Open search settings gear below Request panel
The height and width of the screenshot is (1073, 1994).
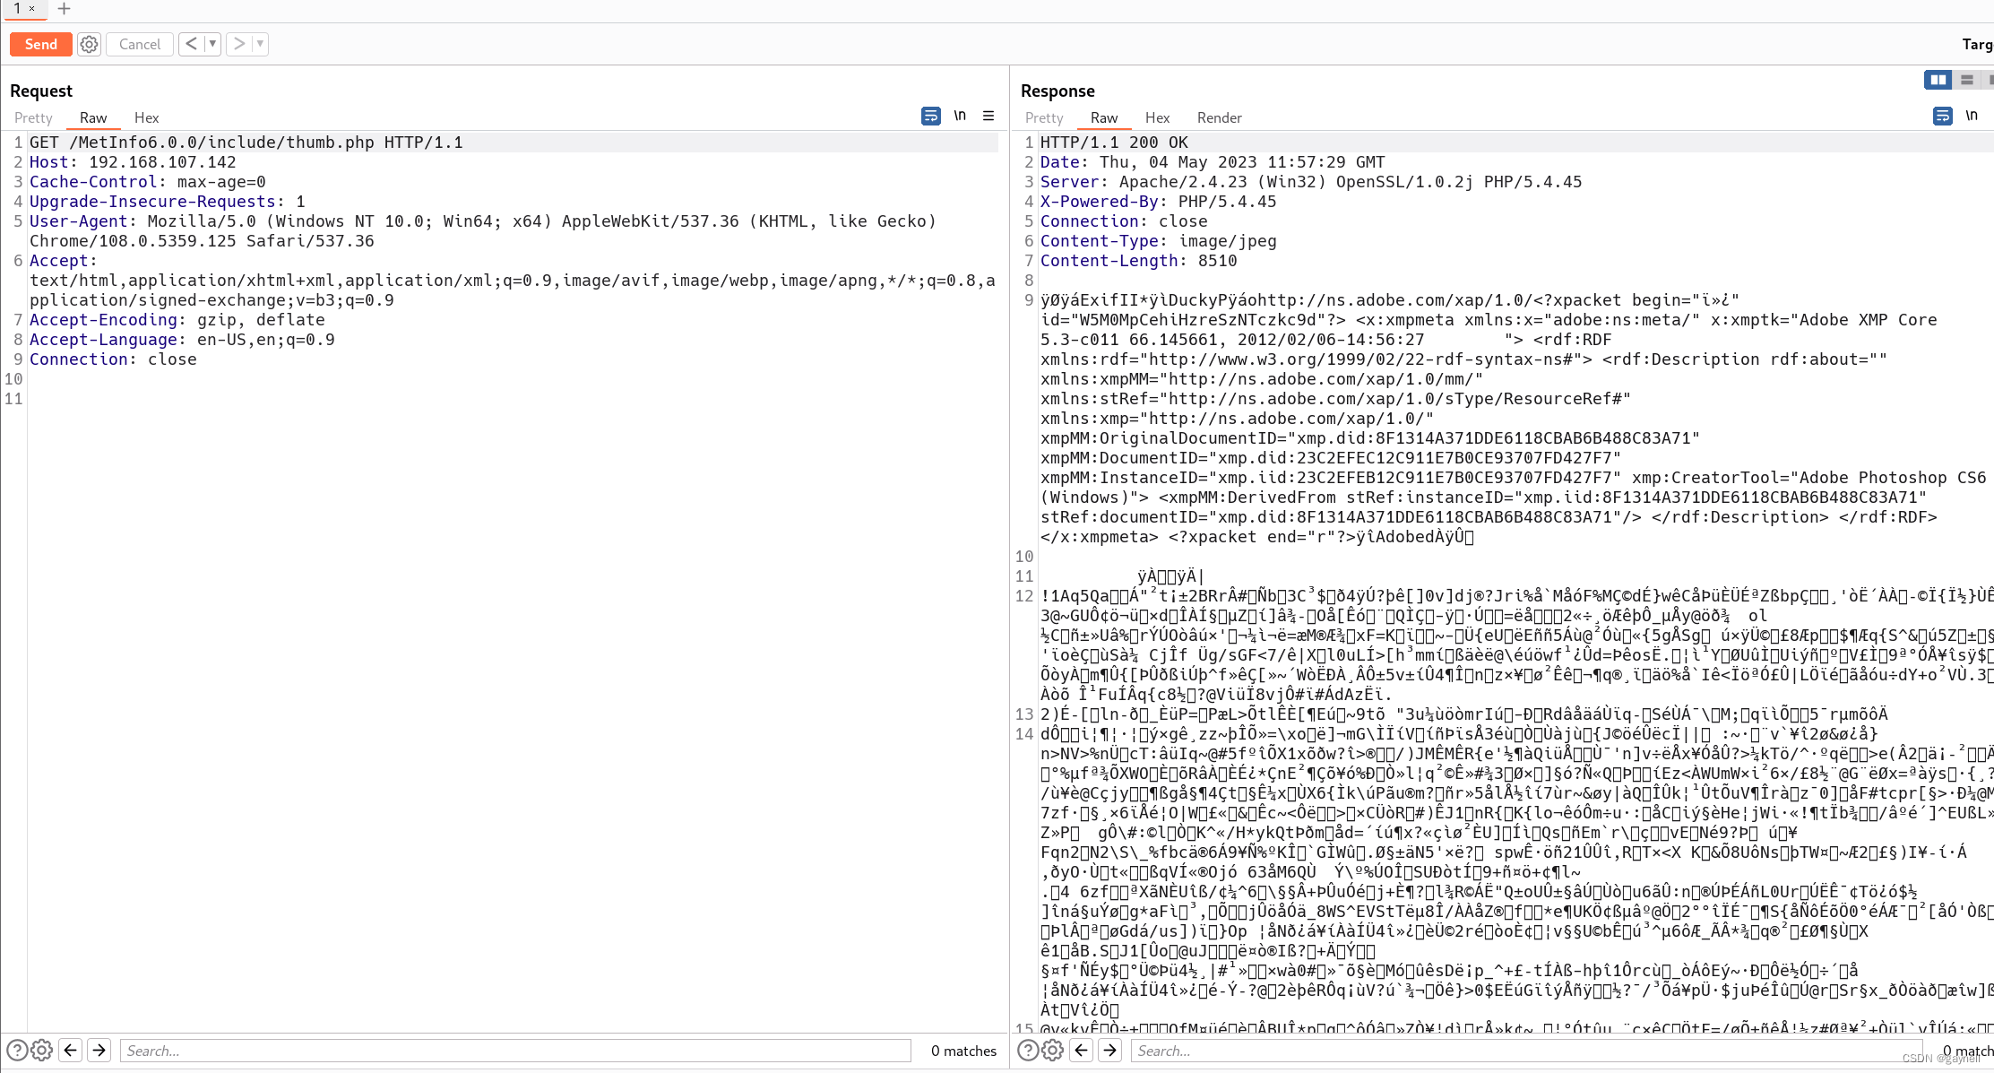pyautogui.click(x=41, y=1051)
